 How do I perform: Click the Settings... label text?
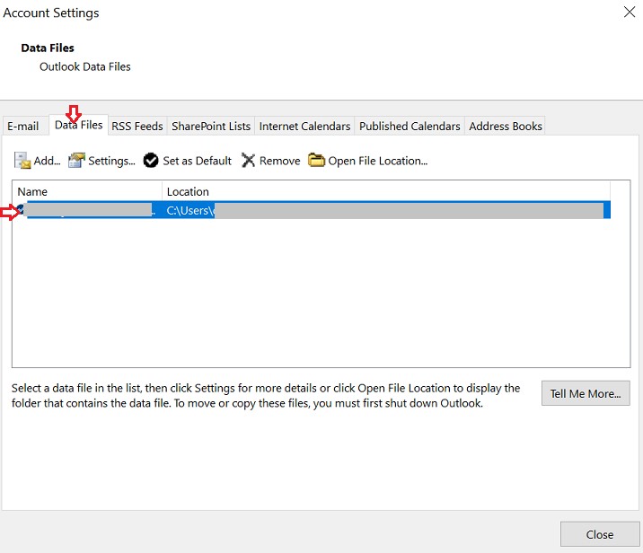click(111, 161)
